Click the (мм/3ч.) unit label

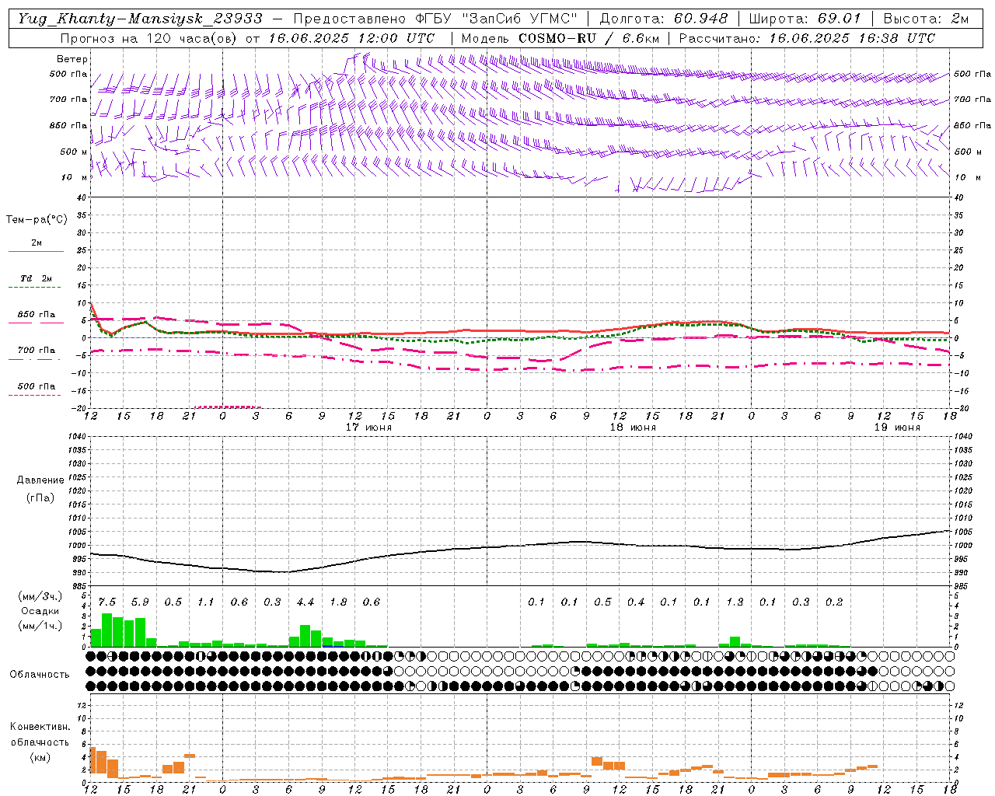click(40, 596)
